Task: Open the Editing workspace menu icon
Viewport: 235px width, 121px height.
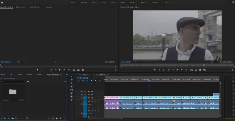Action: coord(99,3)
